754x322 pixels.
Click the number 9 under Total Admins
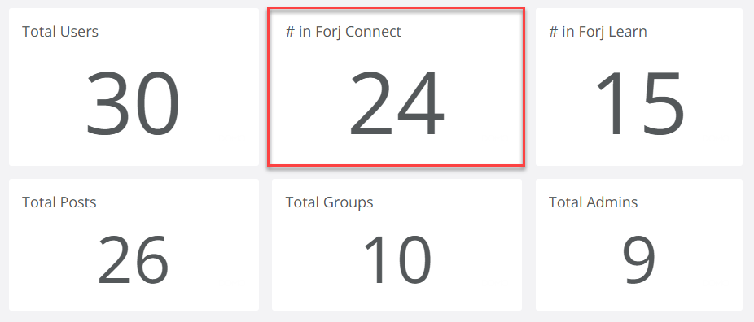[x=639, y=259]
